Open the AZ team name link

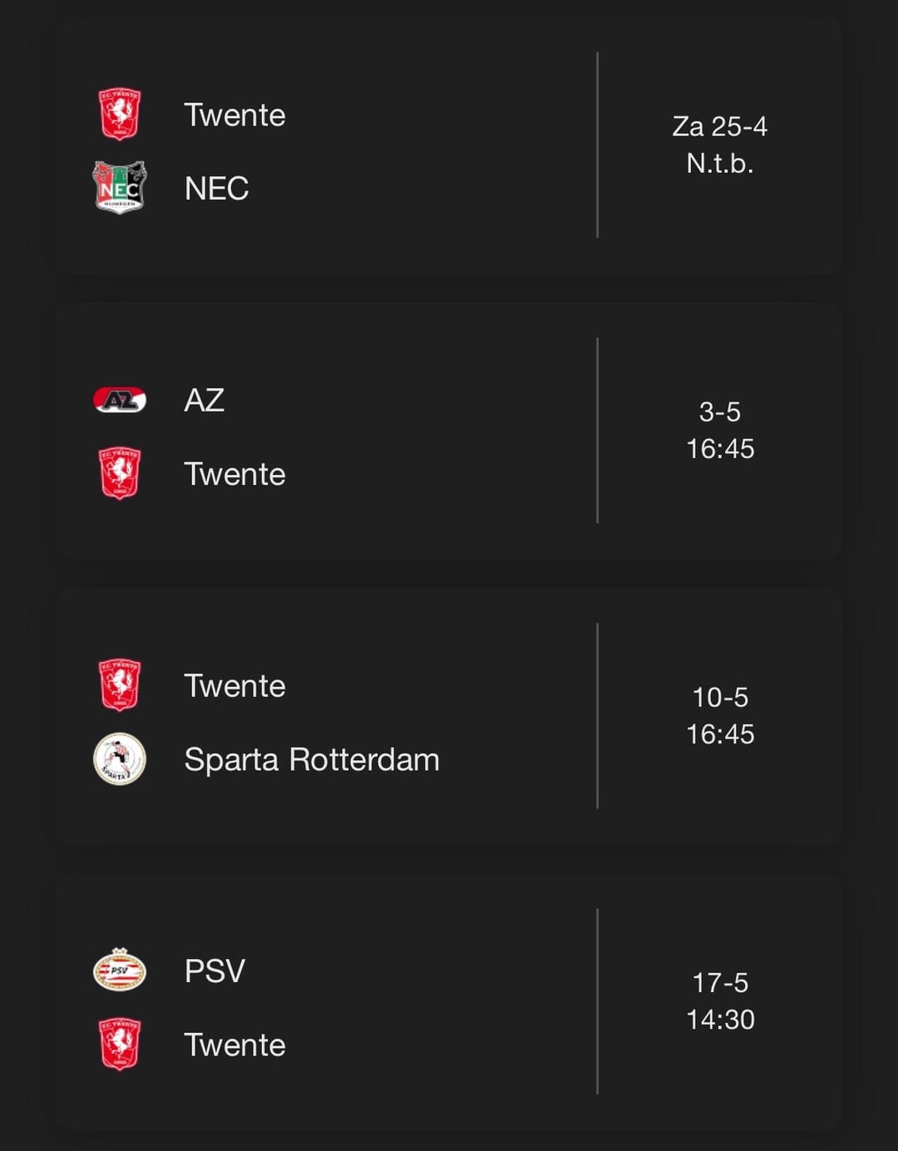pyautogui.click(x=204, y=401)
